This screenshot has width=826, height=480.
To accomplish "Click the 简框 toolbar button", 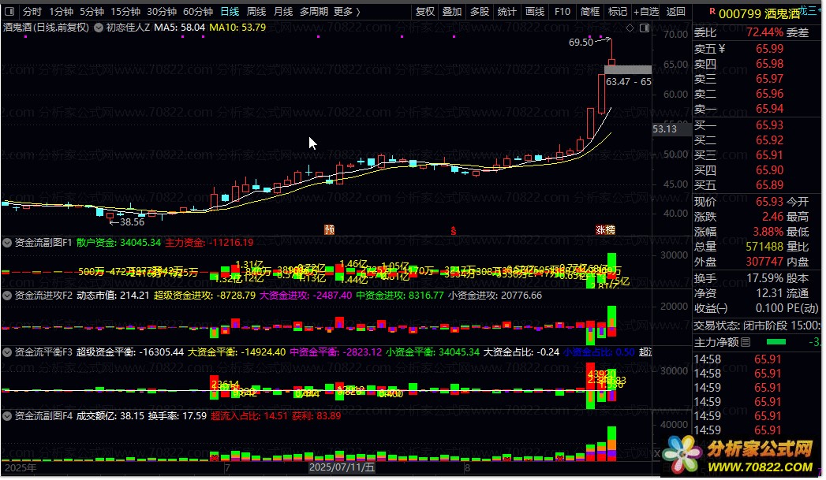I will [590, 12].
